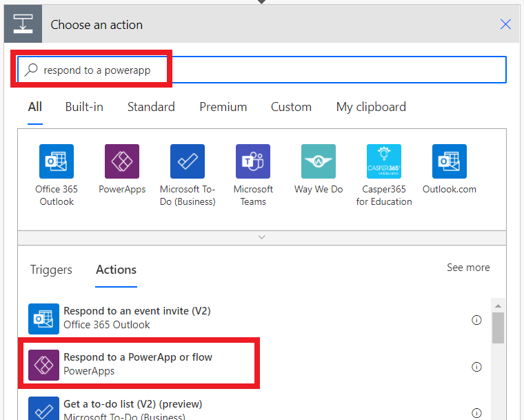
Task: Click into the action search field
Action: pyautogui.click(x=262, y=70)
